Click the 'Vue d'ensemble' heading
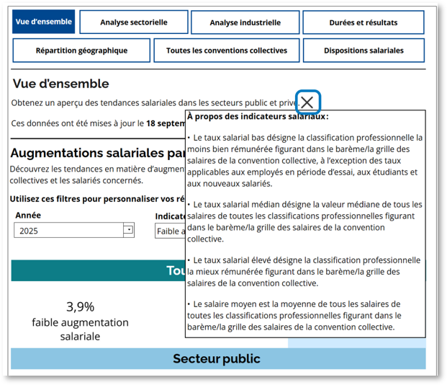 click(60, 84)
